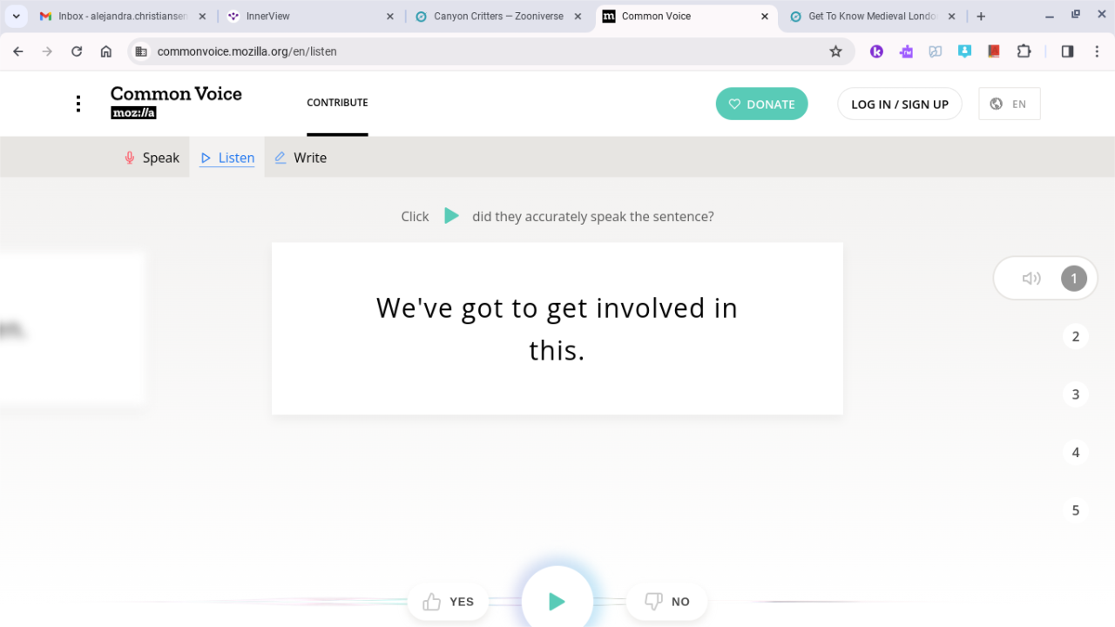Expand the tab search dropdown arrow

[x=16, y=17]
